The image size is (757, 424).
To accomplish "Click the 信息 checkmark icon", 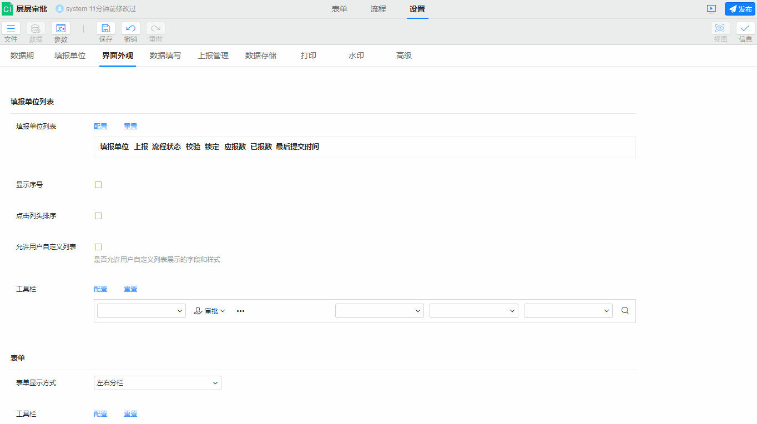I will (x=745, y=29).
